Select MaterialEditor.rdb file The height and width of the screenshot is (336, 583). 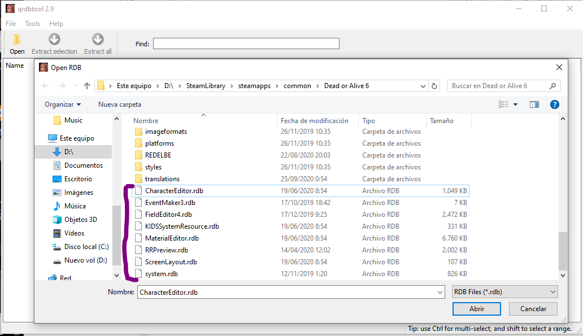[172, 238]
